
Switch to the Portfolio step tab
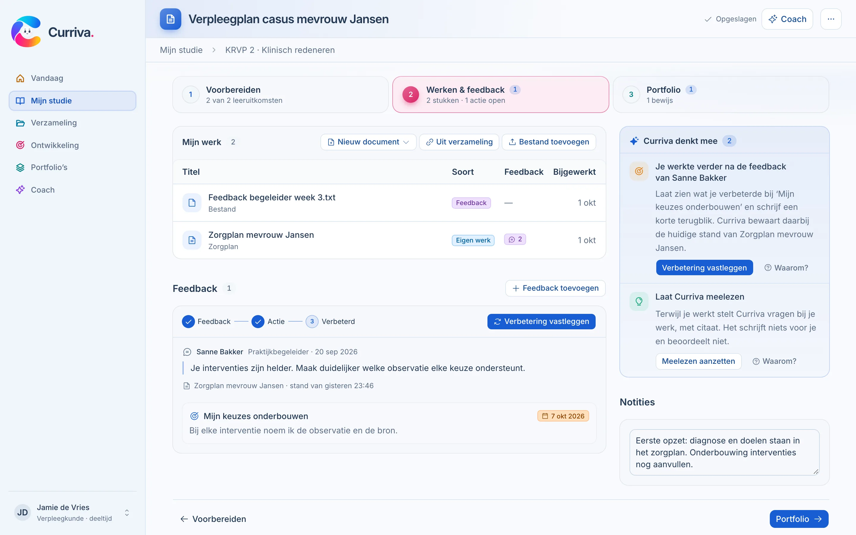click(x=721, y=95)
